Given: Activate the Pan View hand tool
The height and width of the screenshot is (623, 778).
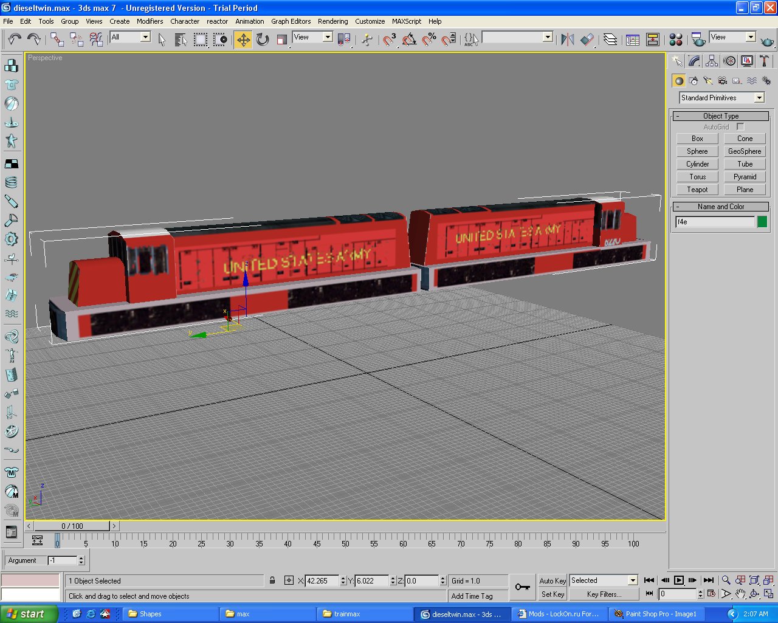Looking at the screenshot, I should point(740,594).
